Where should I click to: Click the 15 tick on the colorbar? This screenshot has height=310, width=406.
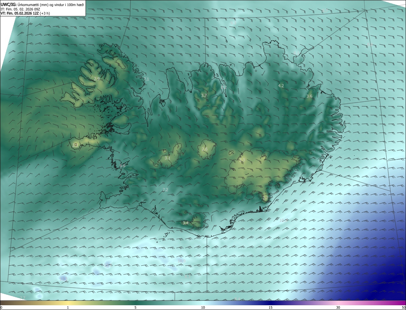click(271, 307)
